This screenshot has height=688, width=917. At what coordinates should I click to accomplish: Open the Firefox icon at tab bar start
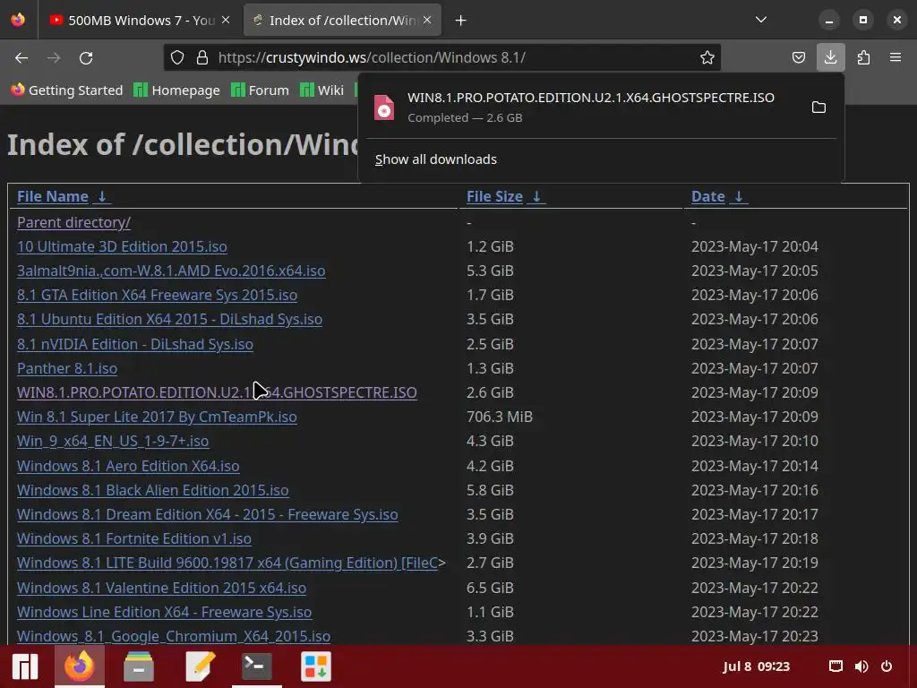coord(18,20)
